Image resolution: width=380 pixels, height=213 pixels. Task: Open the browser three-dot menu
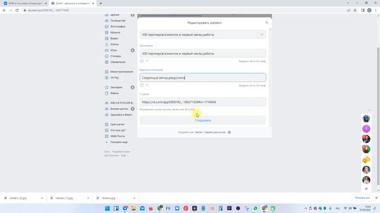(376, 10)
